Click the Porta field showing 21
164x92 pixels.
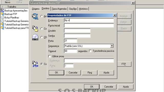tap(70, 41)
